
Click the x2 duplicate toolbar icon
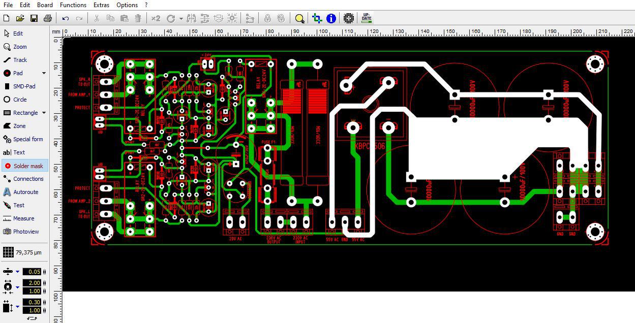pos(156,18)
